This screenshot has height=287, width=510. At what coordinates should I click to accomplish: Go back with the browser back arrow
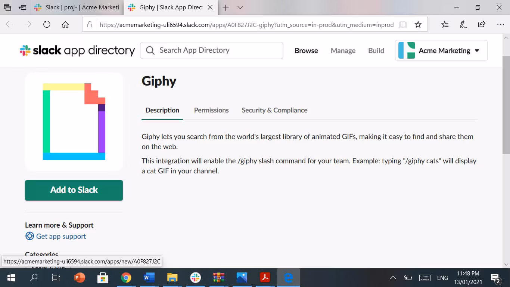9,25
